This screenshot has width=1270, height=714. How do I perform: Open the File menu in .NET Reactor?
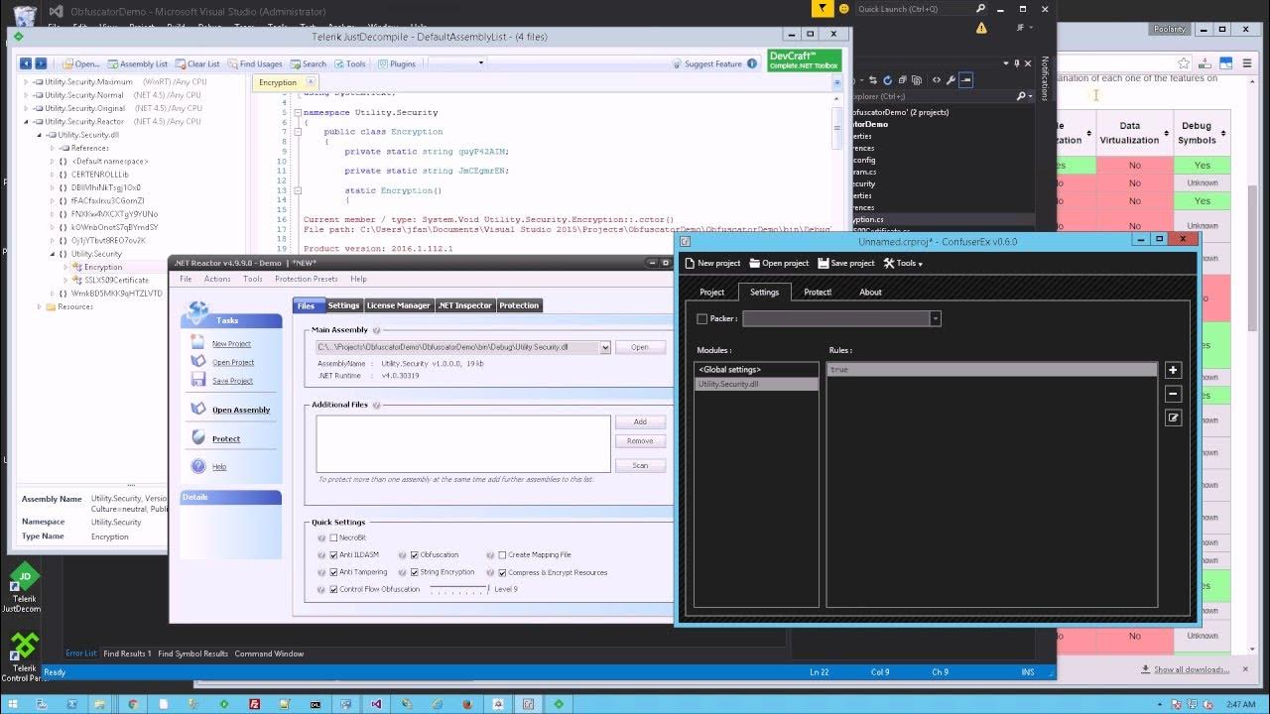pyautogui.click(x=186, y=279)
